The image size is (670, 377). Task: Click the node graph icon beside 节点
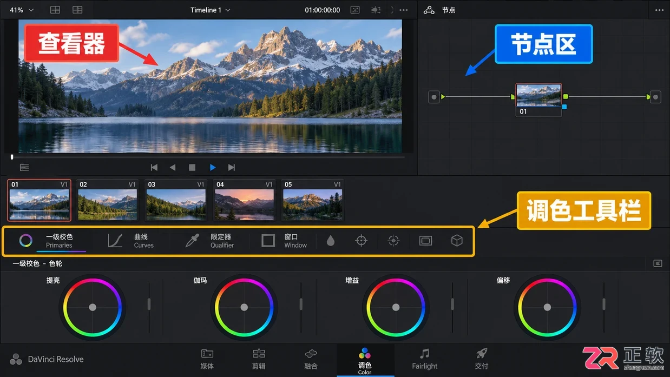pos(429,10)
